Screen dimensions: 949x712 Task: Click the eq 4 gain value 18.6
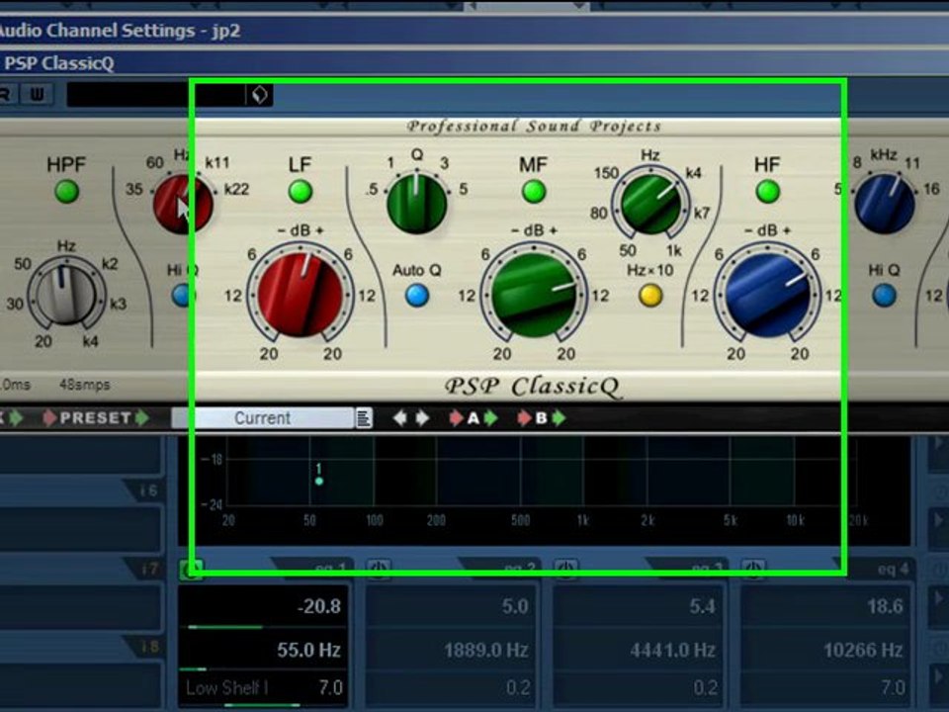tap(886, 606)
